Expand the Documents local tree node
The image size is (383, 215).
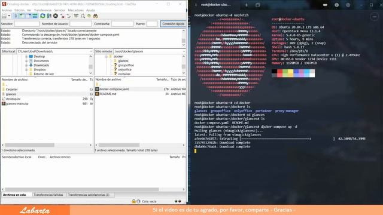(x=26, y=61)
